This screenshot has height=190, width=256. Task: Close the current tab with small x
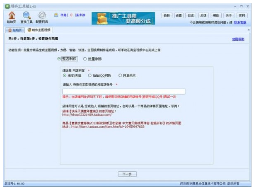tap(249, 30)
